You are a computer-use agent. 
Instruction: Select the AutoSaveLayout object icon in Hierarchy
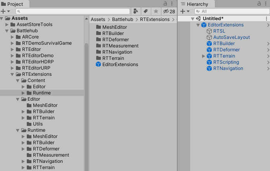209,37
